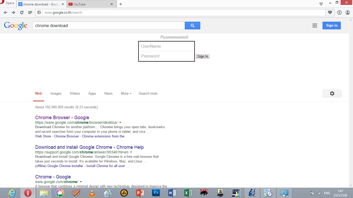This screenshot has width=353, height=198.
Task: Open the Chrome Browser sublink
Action: (x=66, y=136)
